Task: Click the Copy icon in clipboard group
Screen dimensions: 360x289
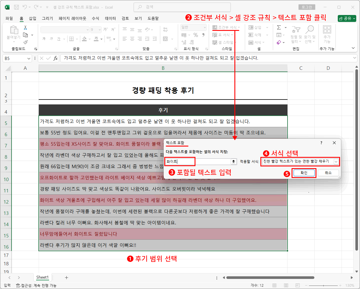Action: tap(26, 35)
